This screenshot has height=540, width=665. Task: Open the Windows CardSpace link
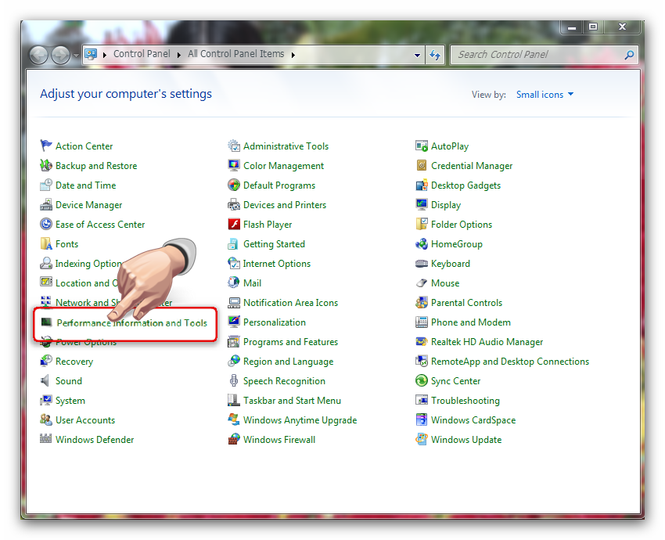pos(473,420)
